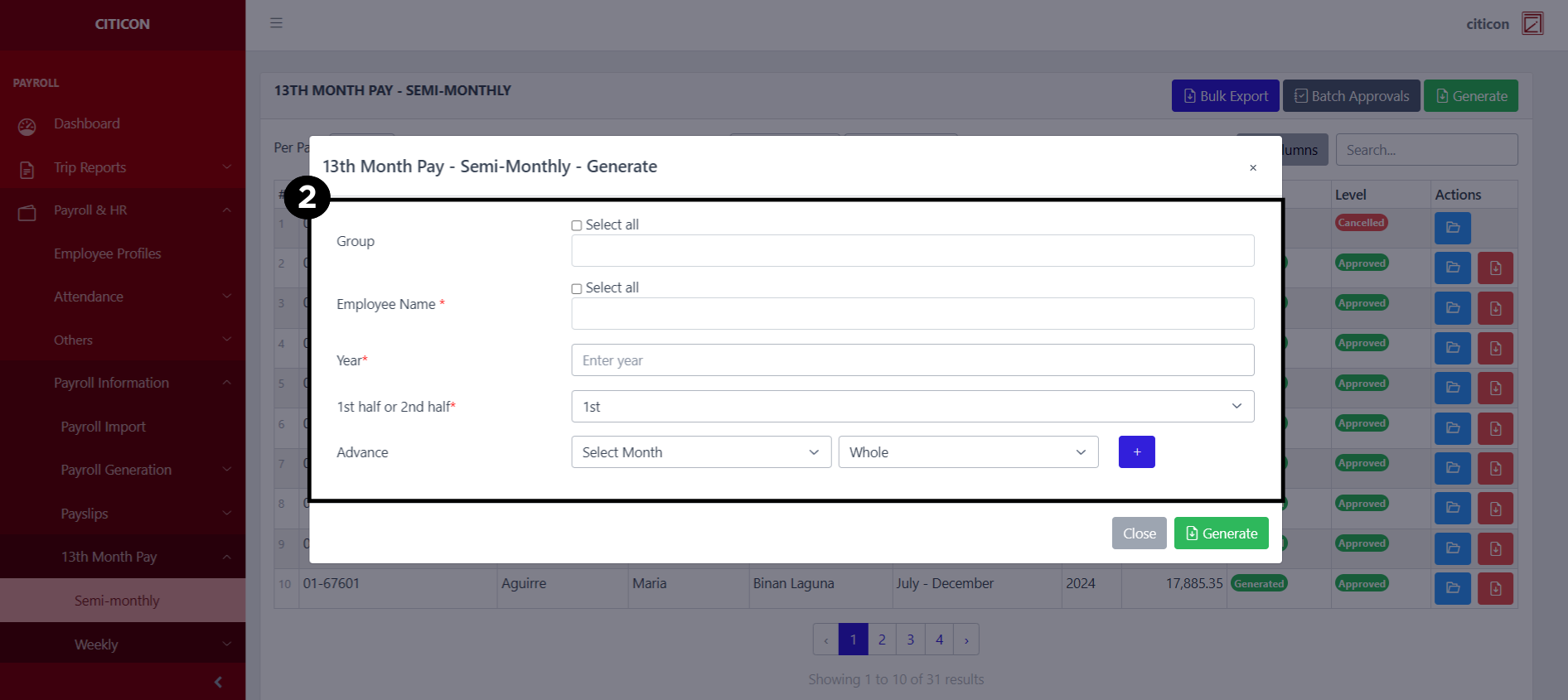The image size is (1568, 700).
Task: Click red export icon for Aguirre row
Action: (1495, 588)
